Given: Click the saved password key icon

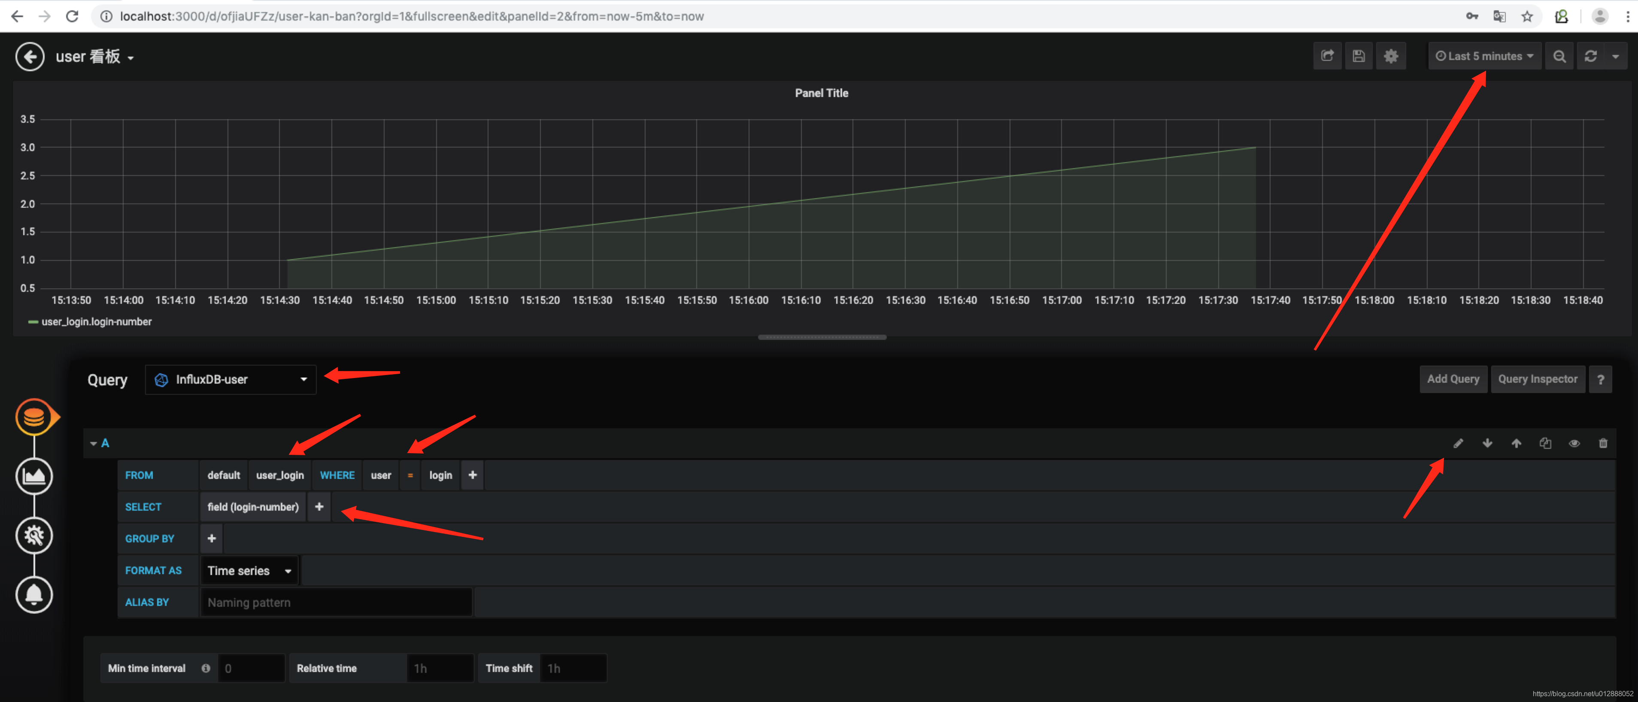Looking at the screenshot, I should (1471, 17).
